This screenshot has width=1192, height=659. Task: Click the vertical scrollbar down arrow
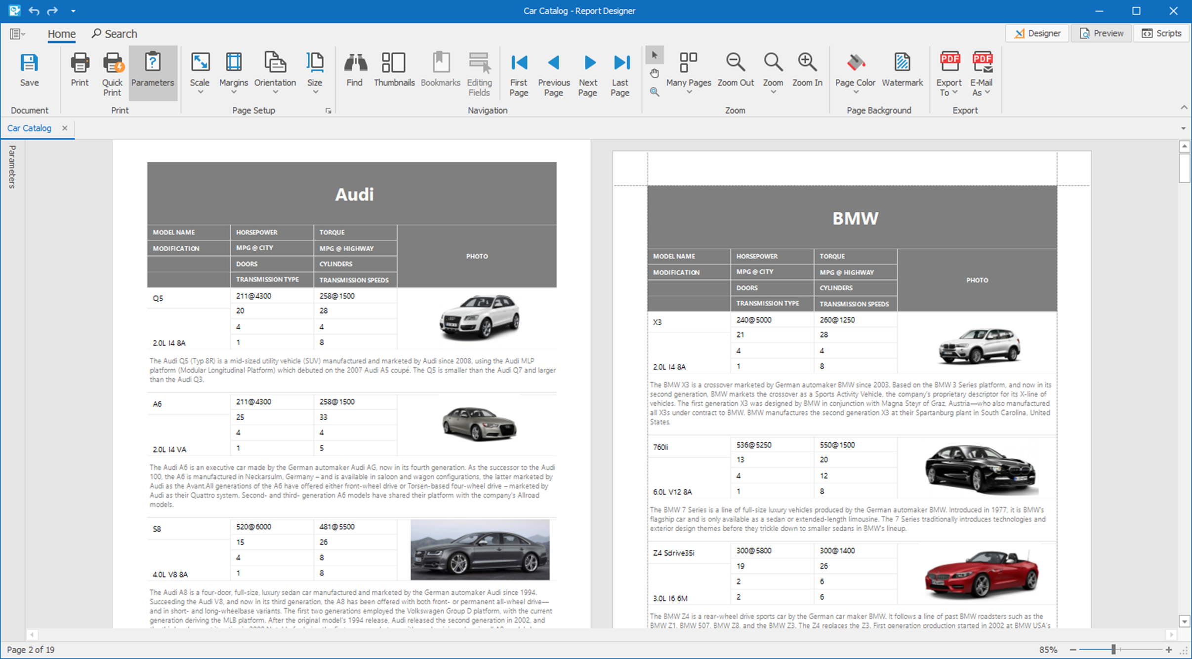1184,621
